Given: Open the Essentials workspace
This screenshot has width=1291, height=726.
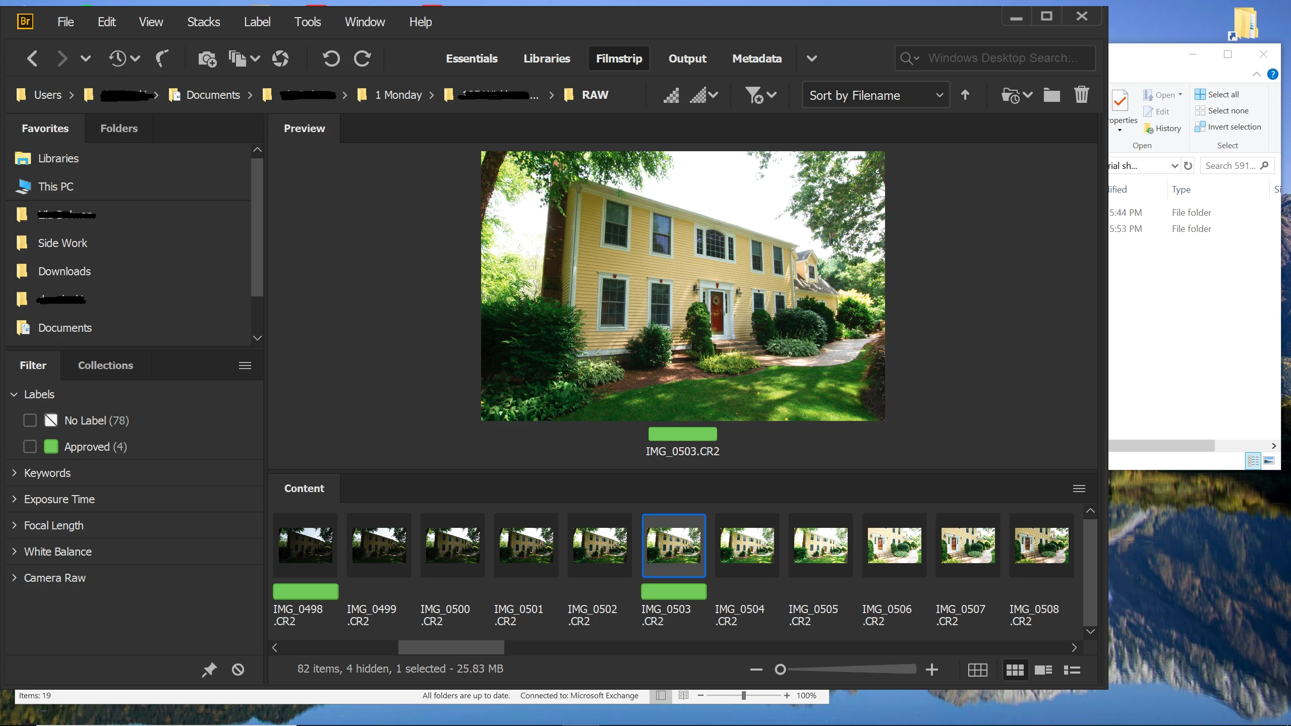Looking at the screenshot, I should (472, 58).
